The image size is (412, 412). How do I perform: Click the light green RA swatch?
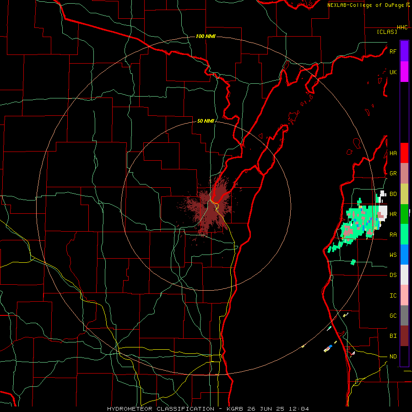(404, 234)
